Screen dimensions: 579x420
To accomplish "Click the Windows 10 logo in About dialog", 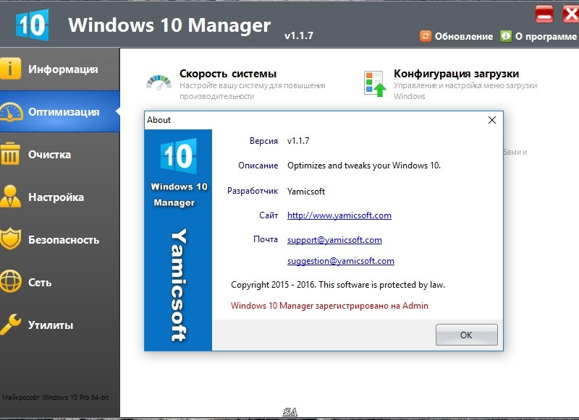I will [178, 156].
